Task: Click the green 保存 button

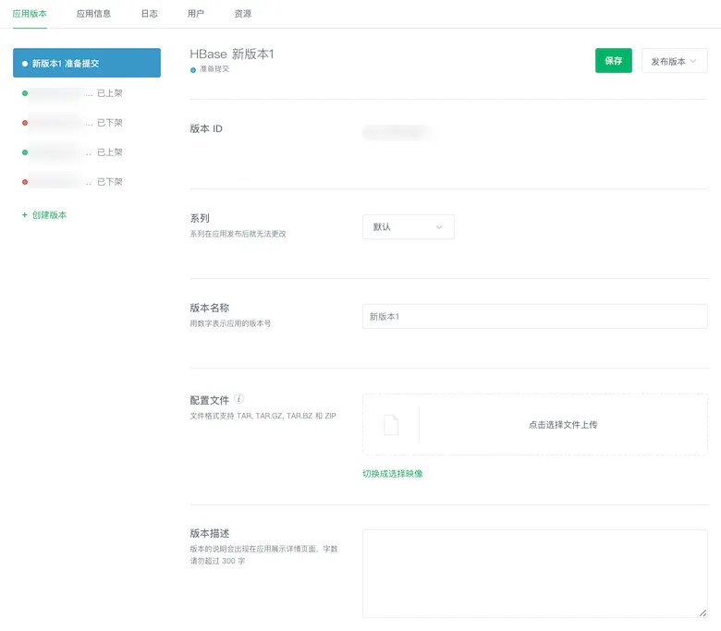Action: tap(614, 61)
